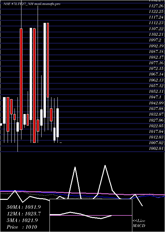Click the 50MA : 1031.9 reading
The width and height of the screenshot is (165, 232).
[23, 207]
